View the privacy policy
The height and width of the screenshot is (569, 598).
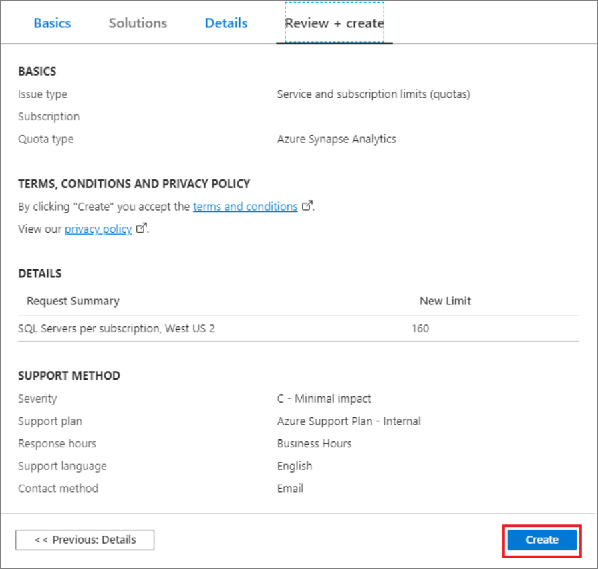[x=98, y=229]
